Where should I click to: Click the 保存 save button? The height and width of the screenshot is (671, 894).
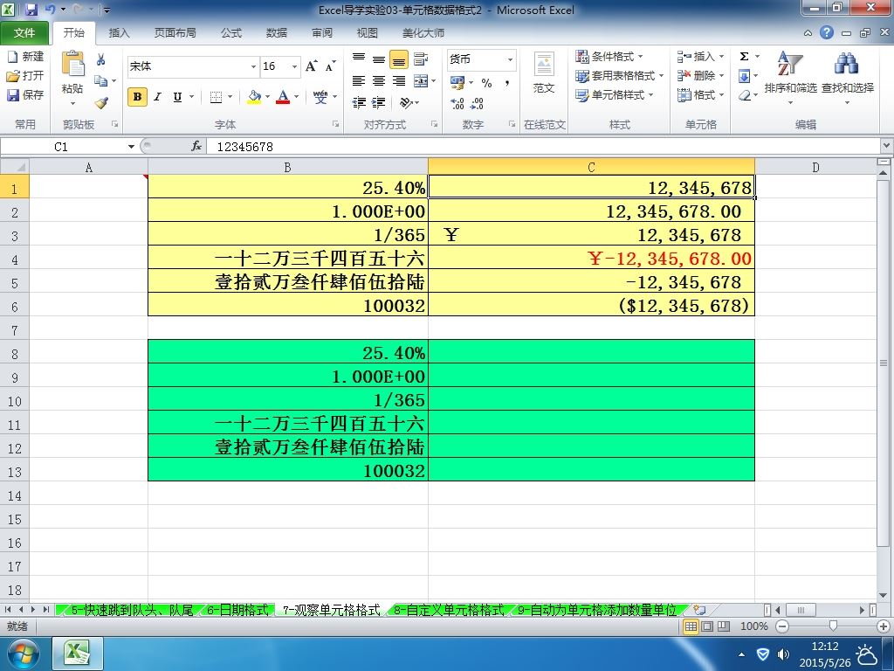(x=25, y=94)
